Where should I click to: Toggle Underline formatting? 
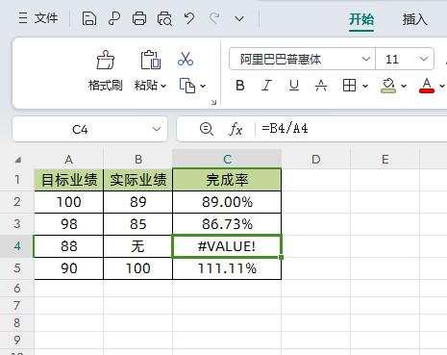[x=294, y=86]
